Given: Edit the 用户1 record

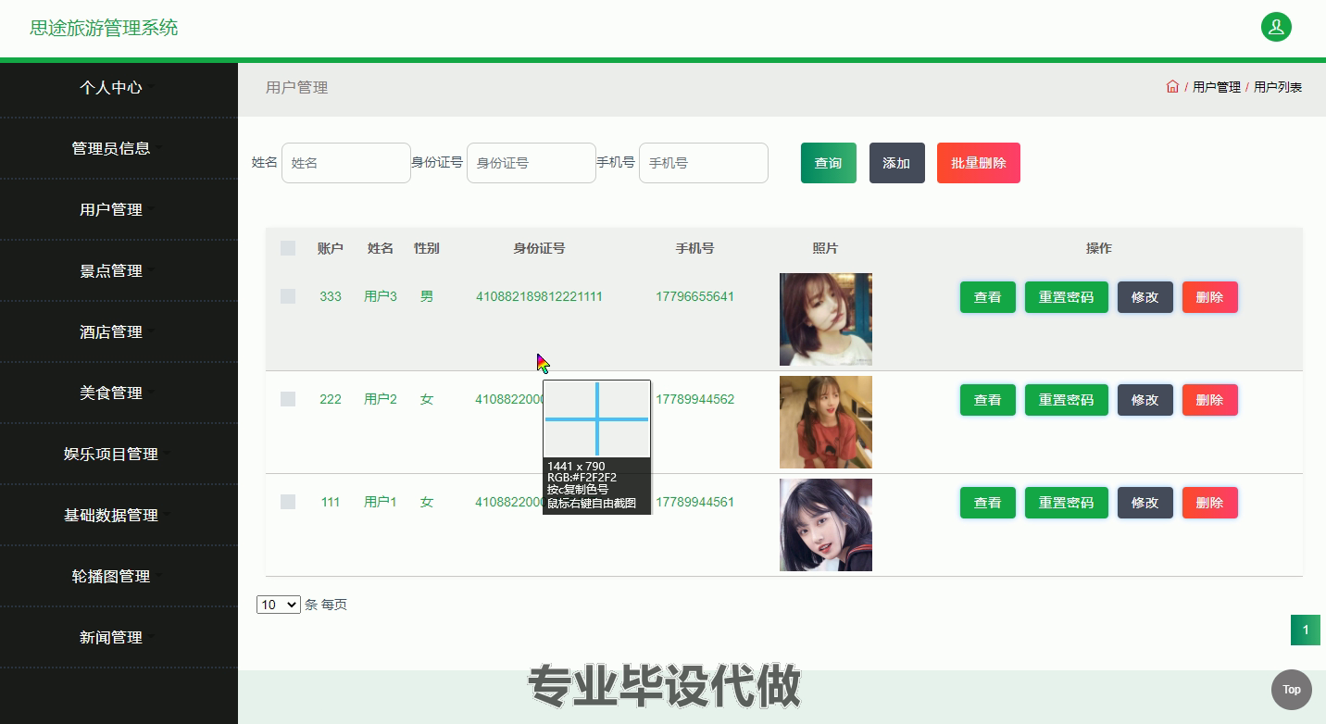Looking at the screenshot, I should point(1145,503).
